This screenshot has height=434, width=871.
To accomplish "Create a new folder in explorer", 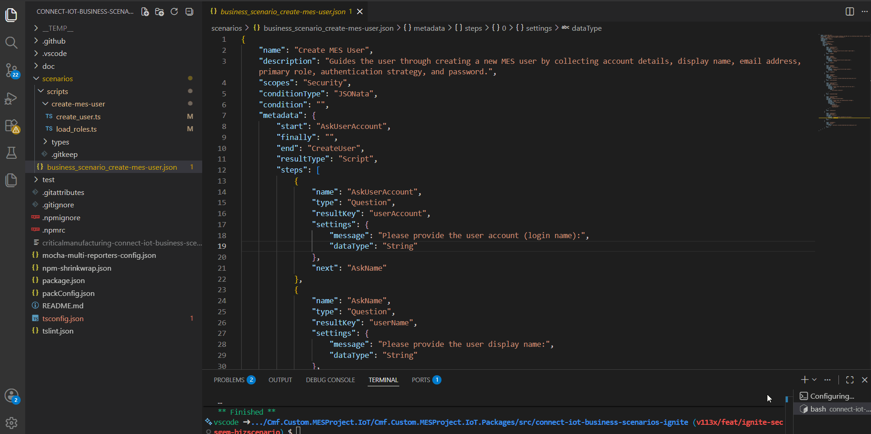I will [x=160, y=12].
